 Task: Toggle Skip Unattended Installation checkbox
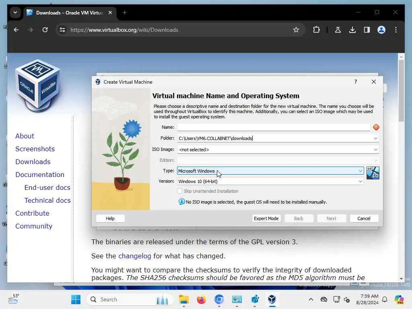click(180, 191)
